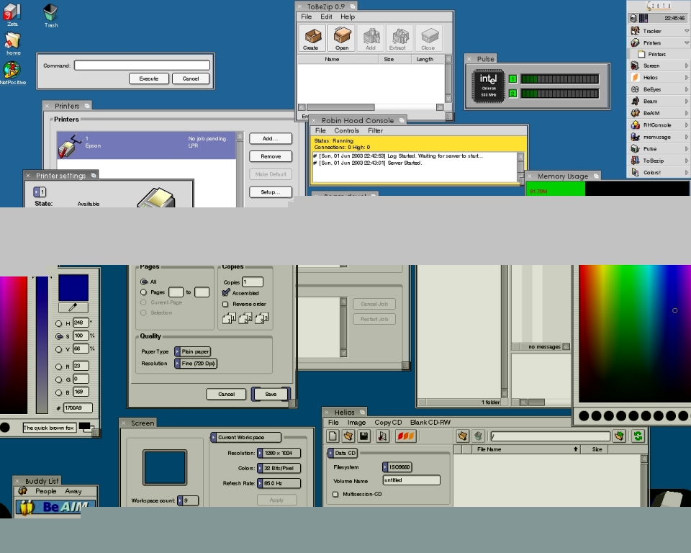Uncheck the Assembled checkbox
The image size is (691, 553).
[226, 293]
